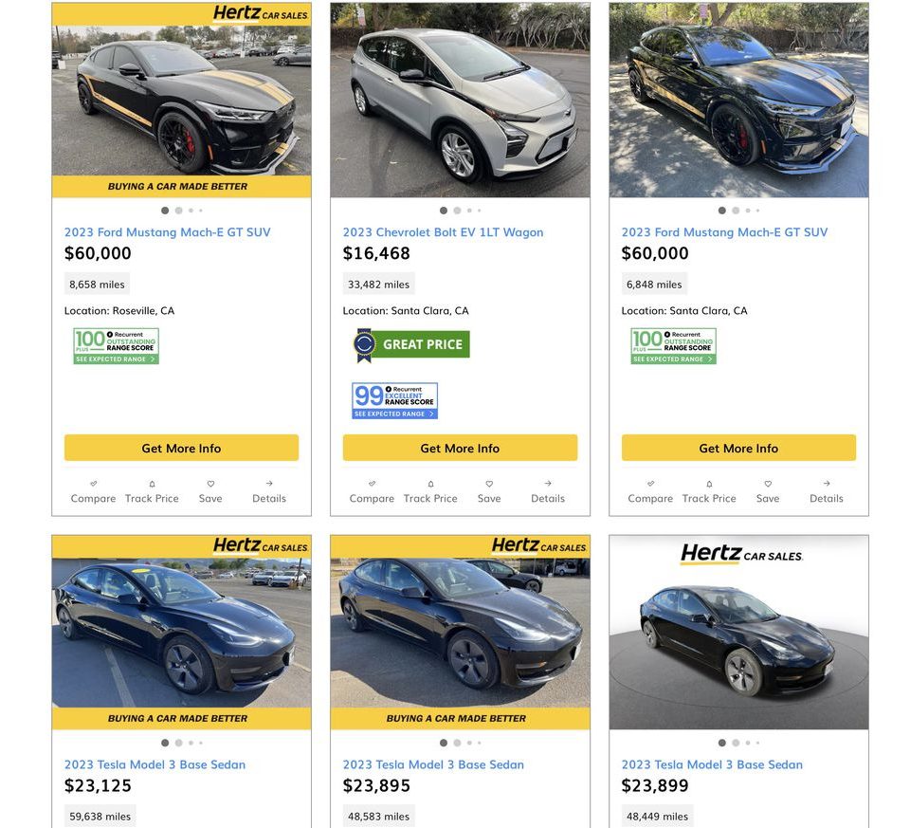Open Details arrow for Roseville Mustang Mach-E

tap(269, 484)
